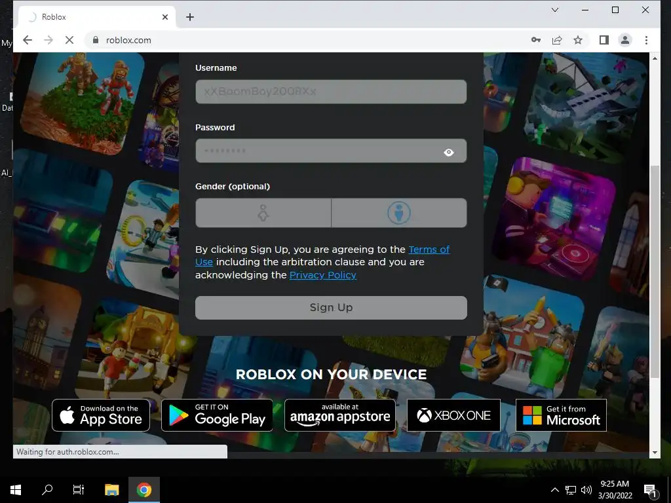The image size is (671, 503).
Task: Click the Username label
Action: tap(216, 68)
